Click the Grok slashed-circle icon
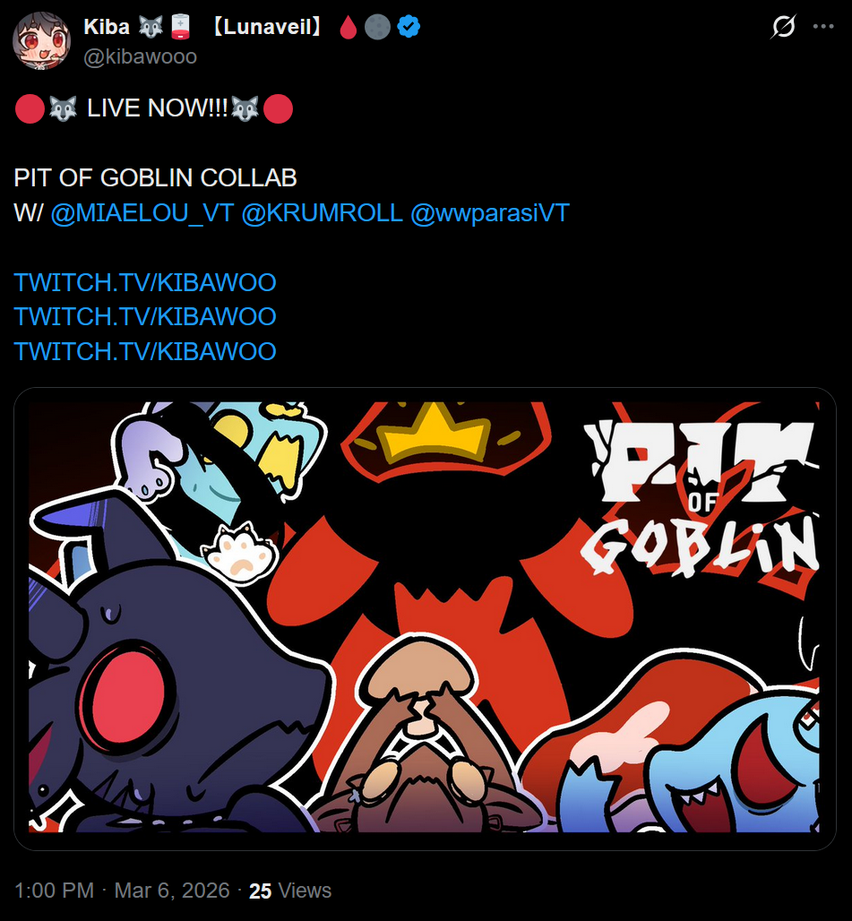Screen dimensions: 852x921 tap(783, 27)
